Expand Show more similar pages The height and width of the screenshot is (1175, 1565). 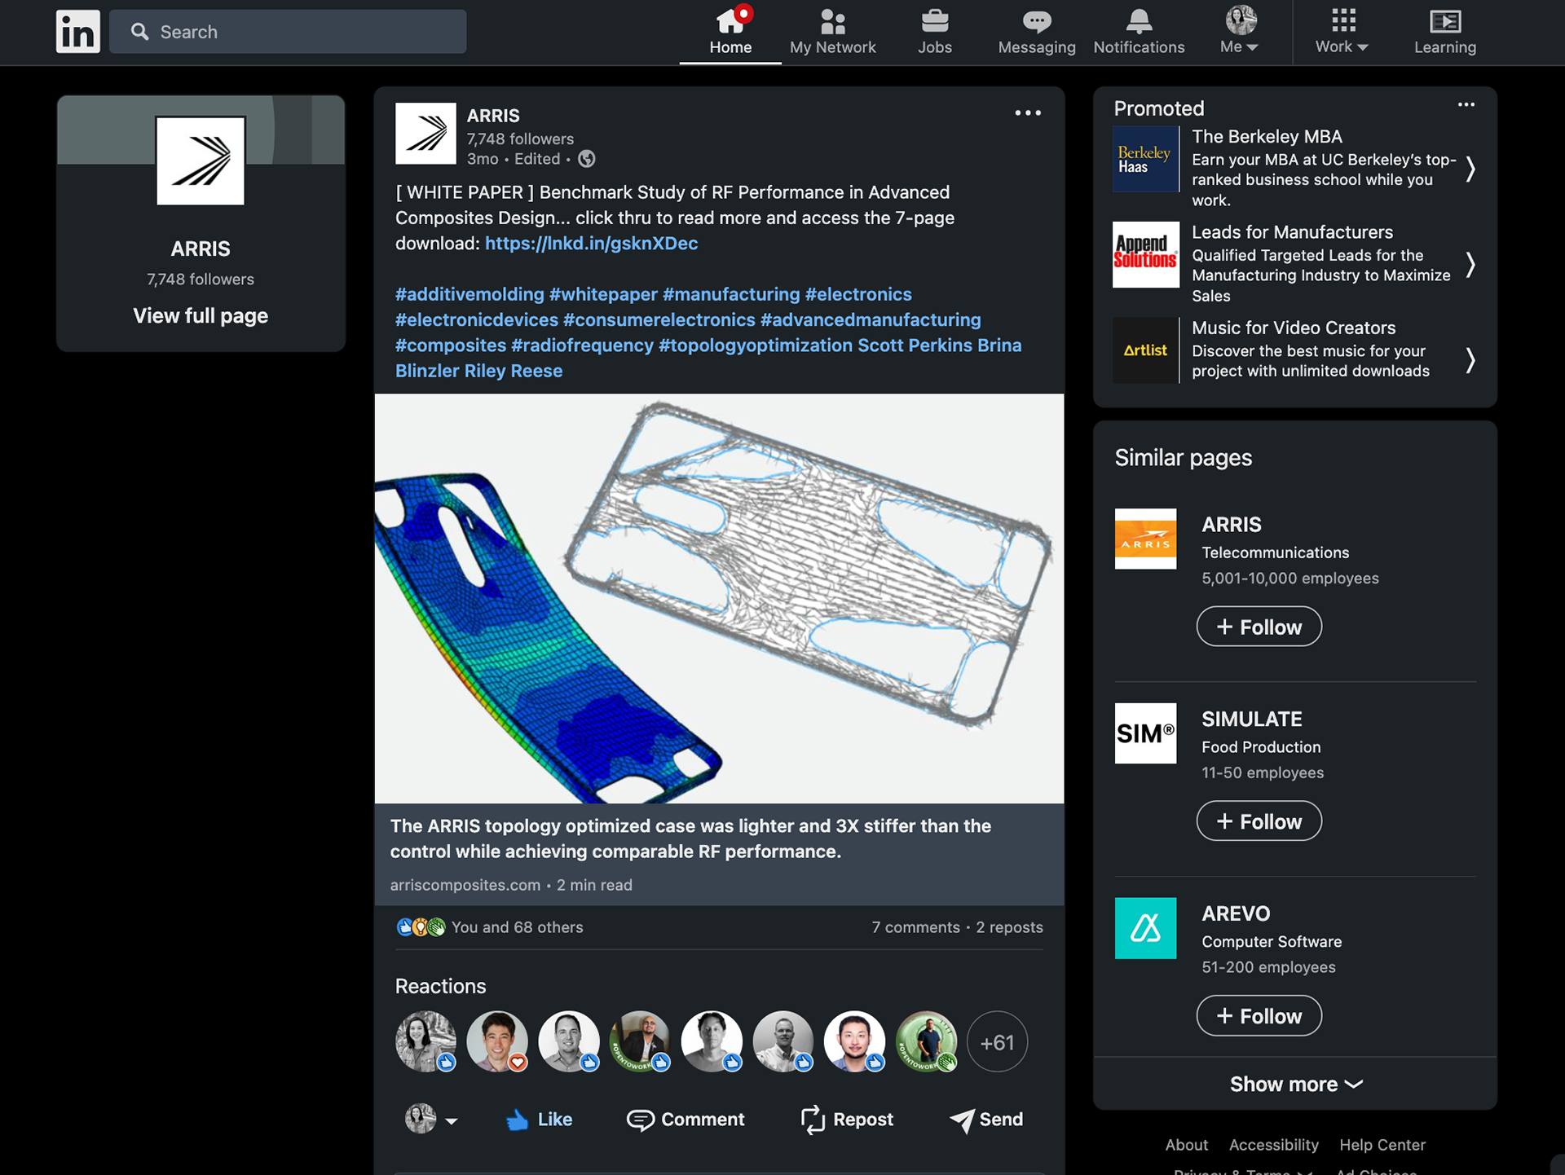click(1295, 1084)
